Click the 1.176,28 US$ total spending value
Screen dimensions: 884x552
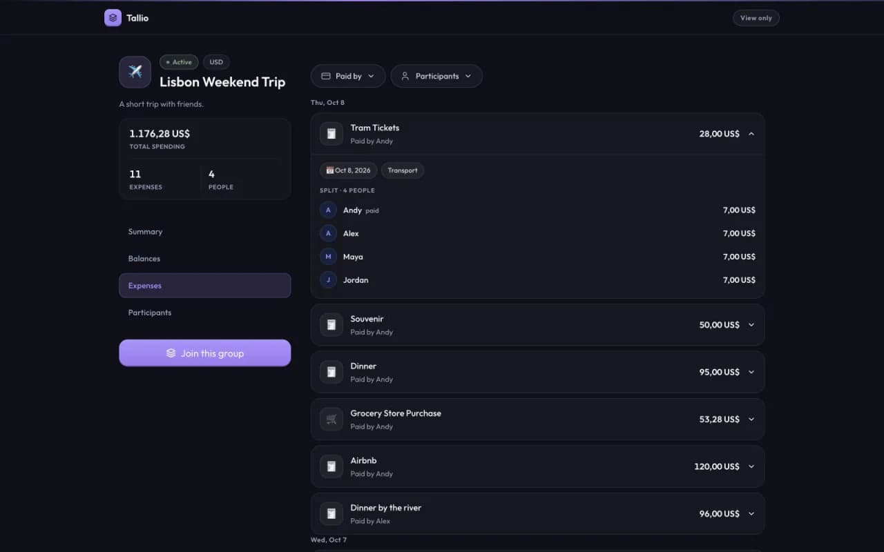[160, 134]
